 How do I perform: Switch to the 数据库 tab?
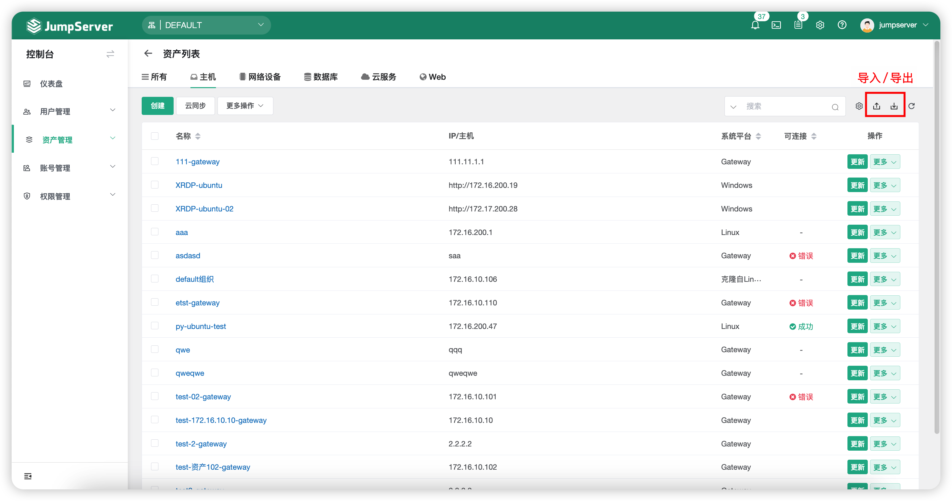321,77
